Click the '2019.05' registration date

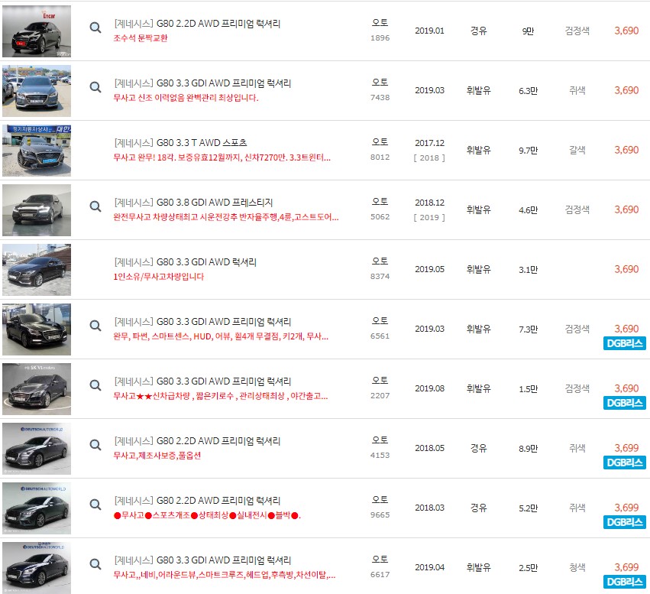(429, 270)
